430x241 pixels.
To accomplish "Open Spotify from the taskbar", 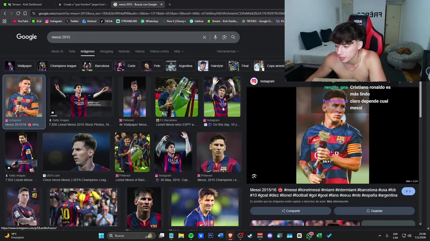I will pyautogui.click(x=191, y=236).
